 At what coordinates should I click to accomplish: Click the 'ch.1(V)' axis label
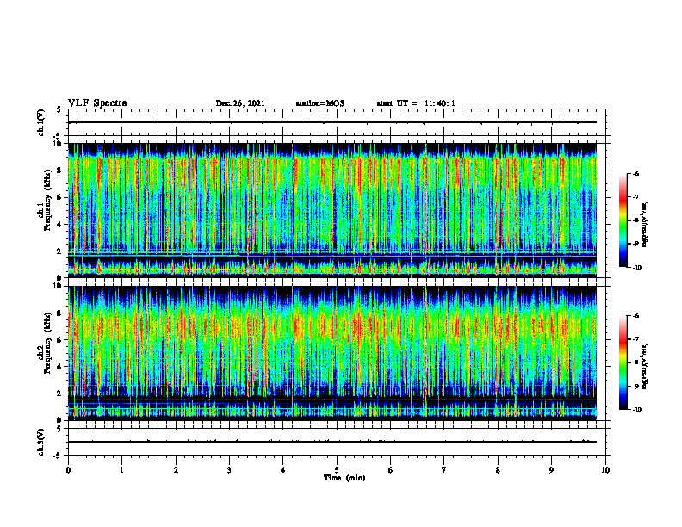coord(41,122)
